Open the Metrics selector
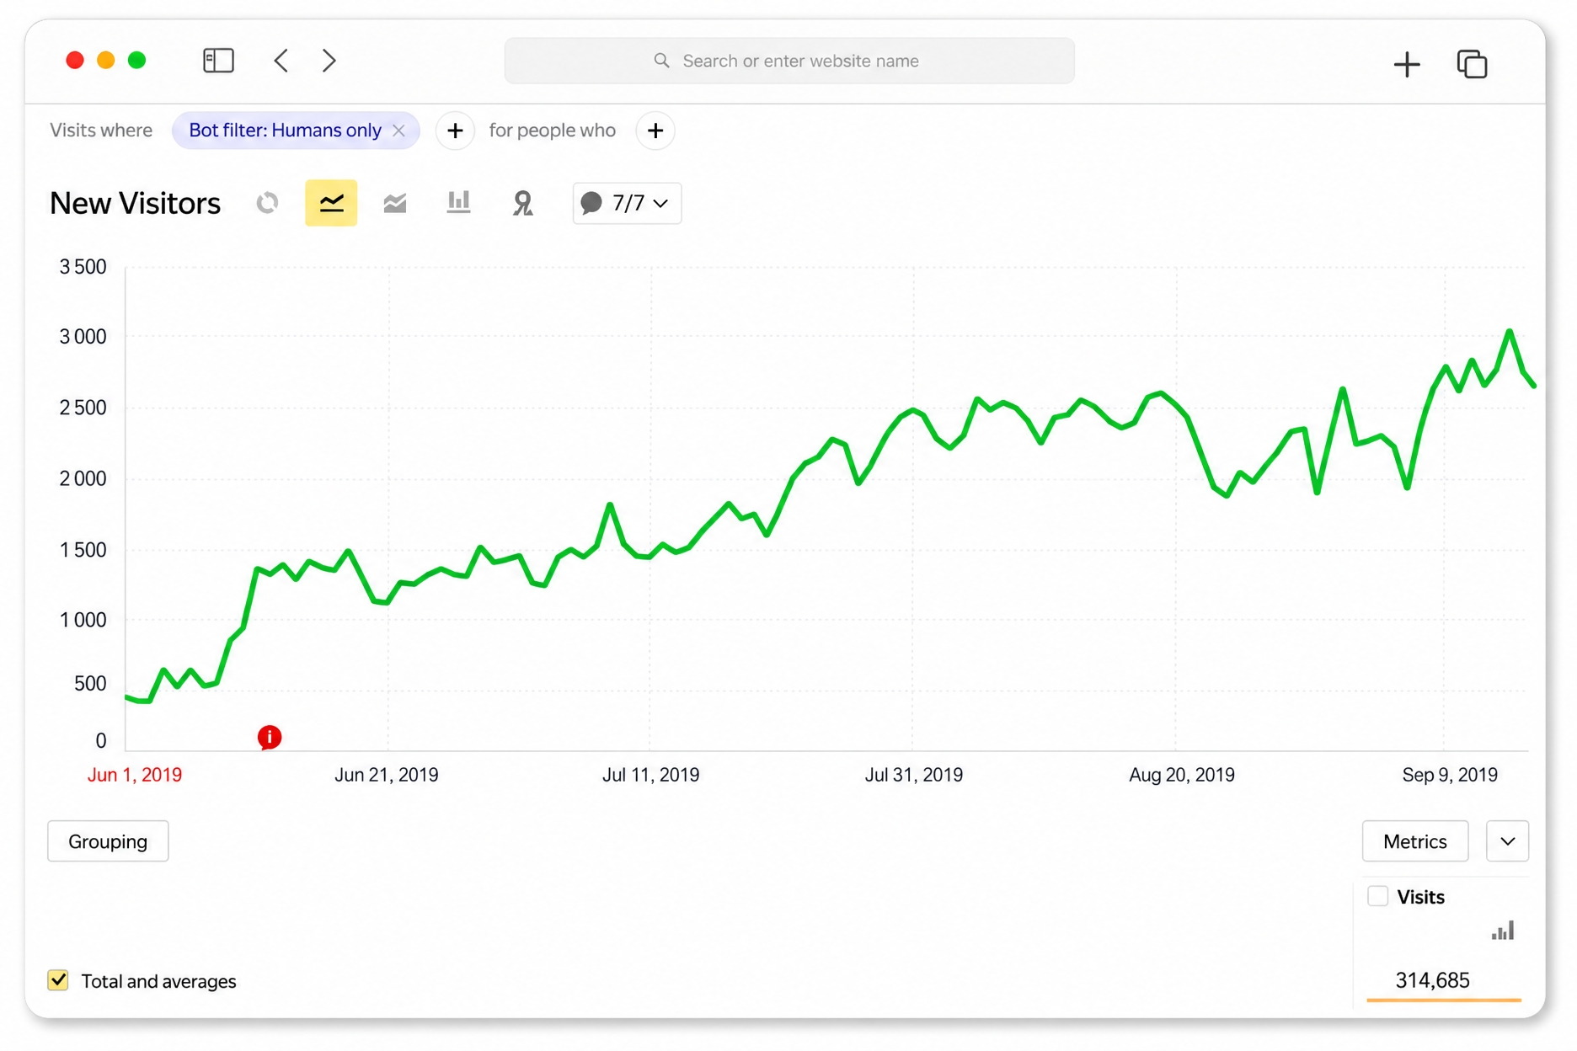Image resolution: width=1577 pixels, height=1051 pixels. coord(1414,841)
